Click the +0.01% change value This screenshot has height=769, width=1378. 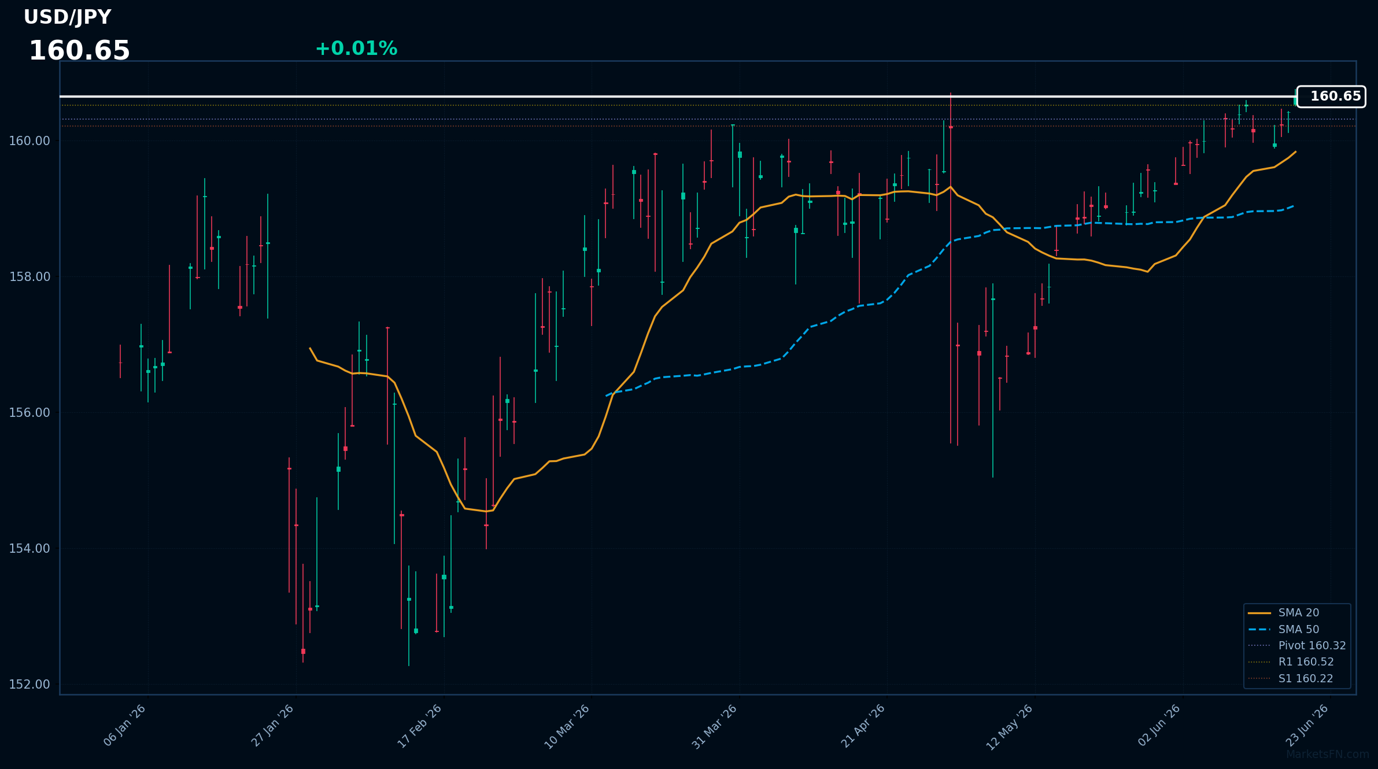point(356,49)
